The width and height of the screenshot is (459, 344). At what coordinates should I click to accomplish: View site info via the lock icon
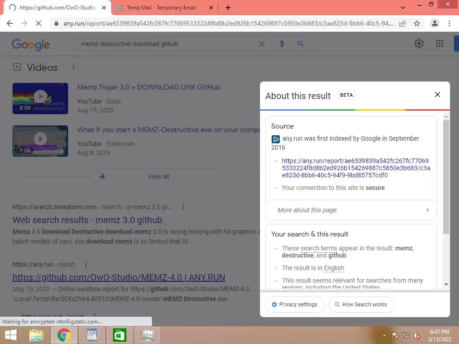[56, 23]
